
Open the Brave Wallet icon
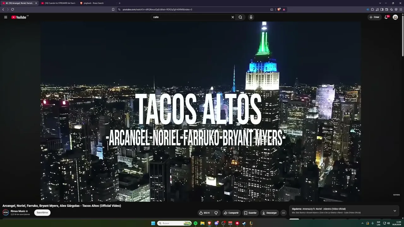[x=387, y=9]
